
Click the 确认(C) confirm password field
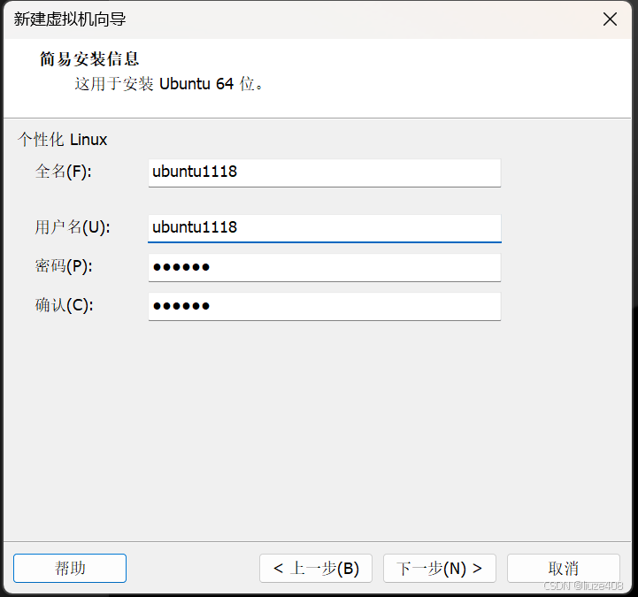click(324, 306)
